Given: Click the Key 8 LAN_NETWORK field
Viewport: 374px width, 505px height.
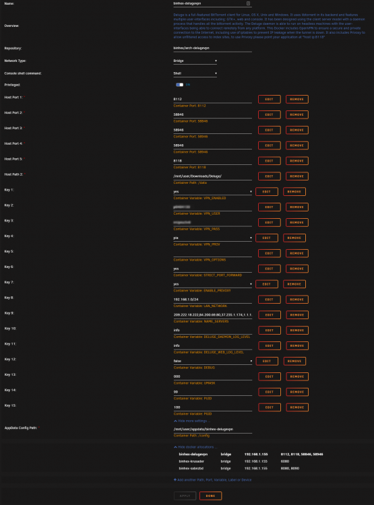Looking at the screenshot, I should click(x=212, y=300).
